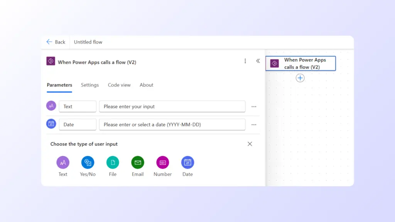
Task: Collapse the panel with double chevron
Action: pos(258,61)
